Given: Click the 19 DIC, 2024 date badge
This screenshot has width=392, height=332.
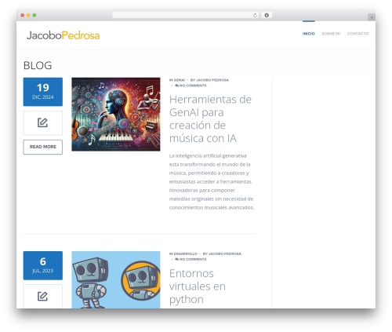Looking at the screenshot, I should pos(43,92).
